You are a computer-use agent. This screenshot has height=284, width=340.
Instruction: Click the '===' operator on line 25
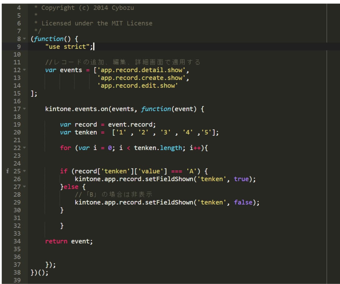(177, 171)
